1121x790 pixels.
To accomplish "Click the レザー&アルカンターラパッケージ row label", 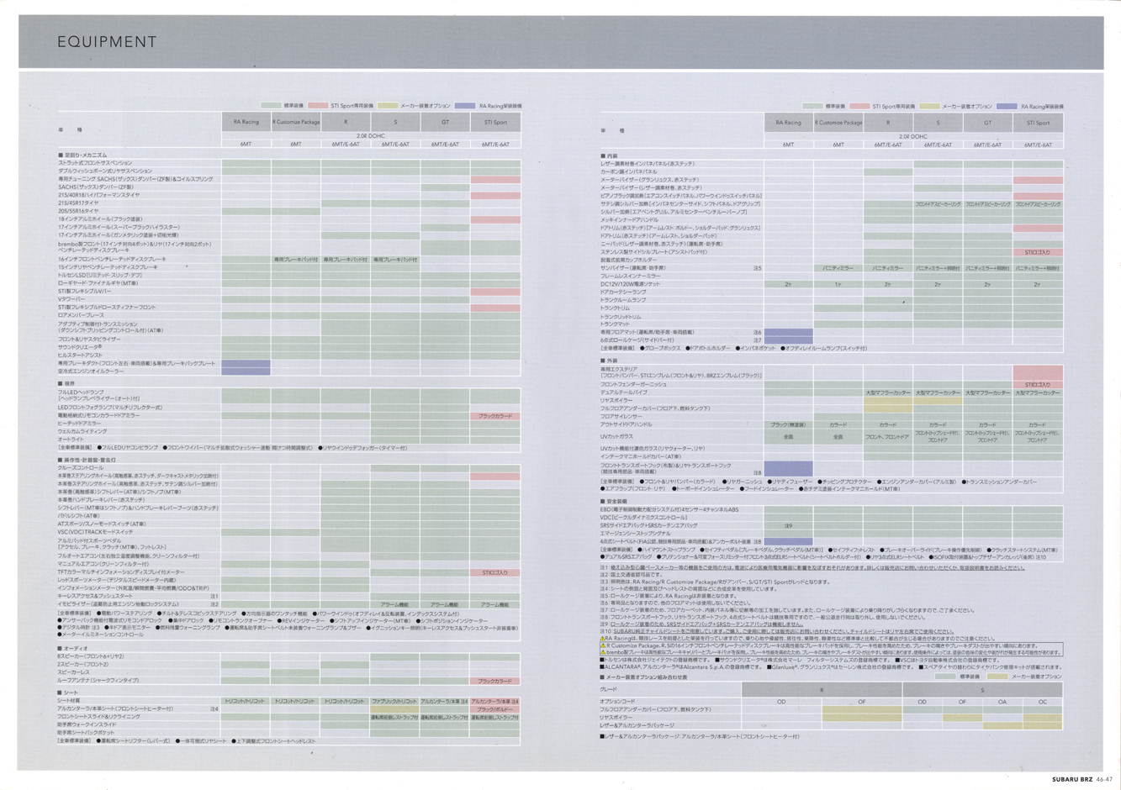I will 637,725.
